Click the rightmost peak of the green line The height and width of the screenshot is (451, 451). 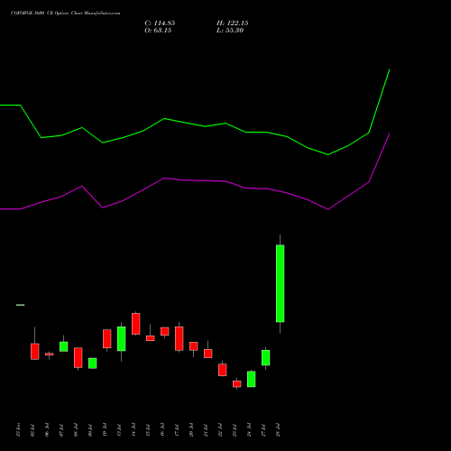(390, 69)
